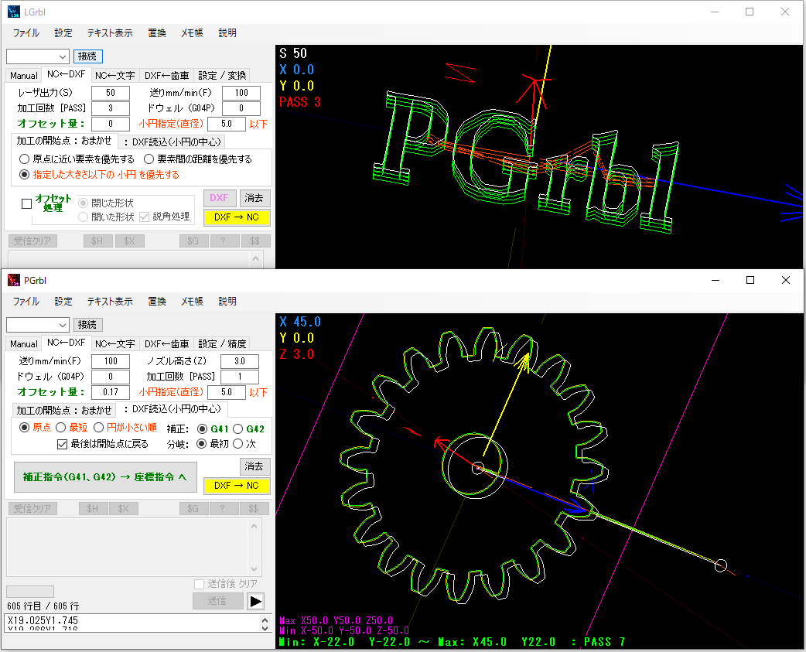This screenshot has height=652, width=806.
Task: Switch to Manual tab in LGrbl
Action: point(24,76)
